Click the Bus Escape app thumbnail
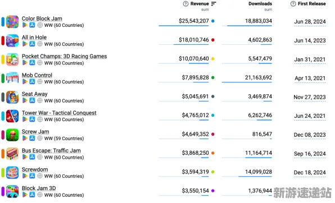Viewport: 335px width, 203px height. point(12,154)
